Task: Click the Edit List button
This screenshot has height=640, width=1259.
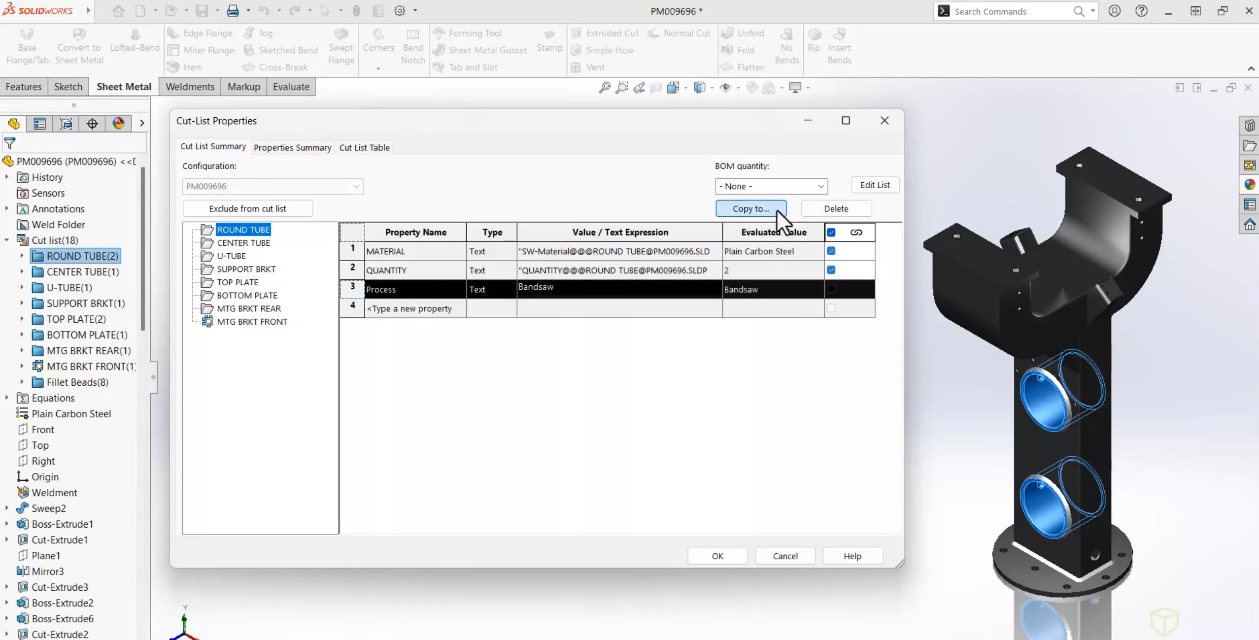Action: (x=875, y=184)
